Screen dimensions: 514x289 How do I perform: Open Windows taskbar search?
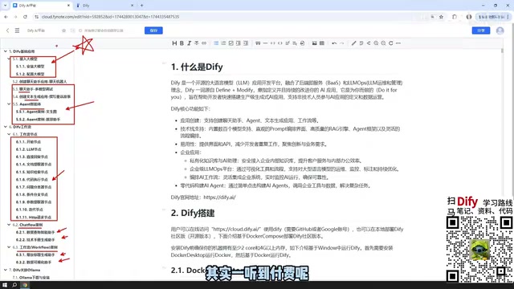pyautogui.click(x=14, y=285)
